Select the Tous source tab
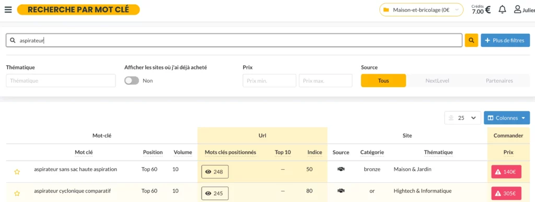The height and width of the screenshot is (202, 535). (x=383, y=81)
